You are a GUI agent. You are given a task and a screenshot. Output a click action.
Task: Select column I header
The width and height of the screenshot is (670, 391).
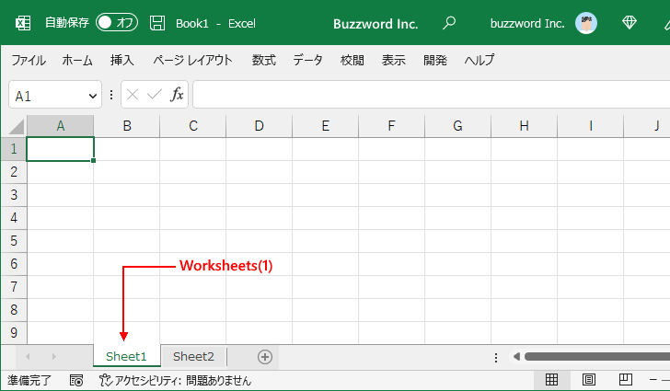click(x=590, y=126)
